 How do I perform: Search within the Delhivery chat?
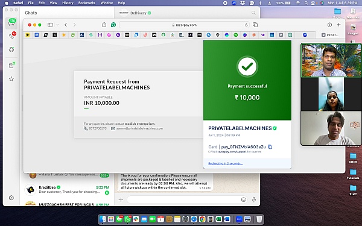[253, 13]
